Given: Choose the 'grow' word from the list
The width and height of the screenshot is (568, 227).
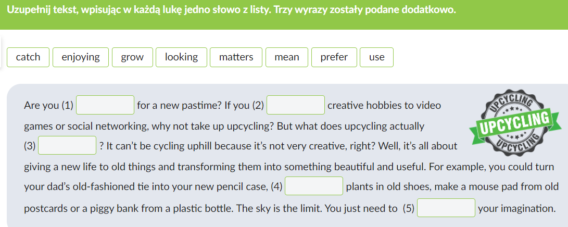Looking at the screenshot, I should point(132,57).
